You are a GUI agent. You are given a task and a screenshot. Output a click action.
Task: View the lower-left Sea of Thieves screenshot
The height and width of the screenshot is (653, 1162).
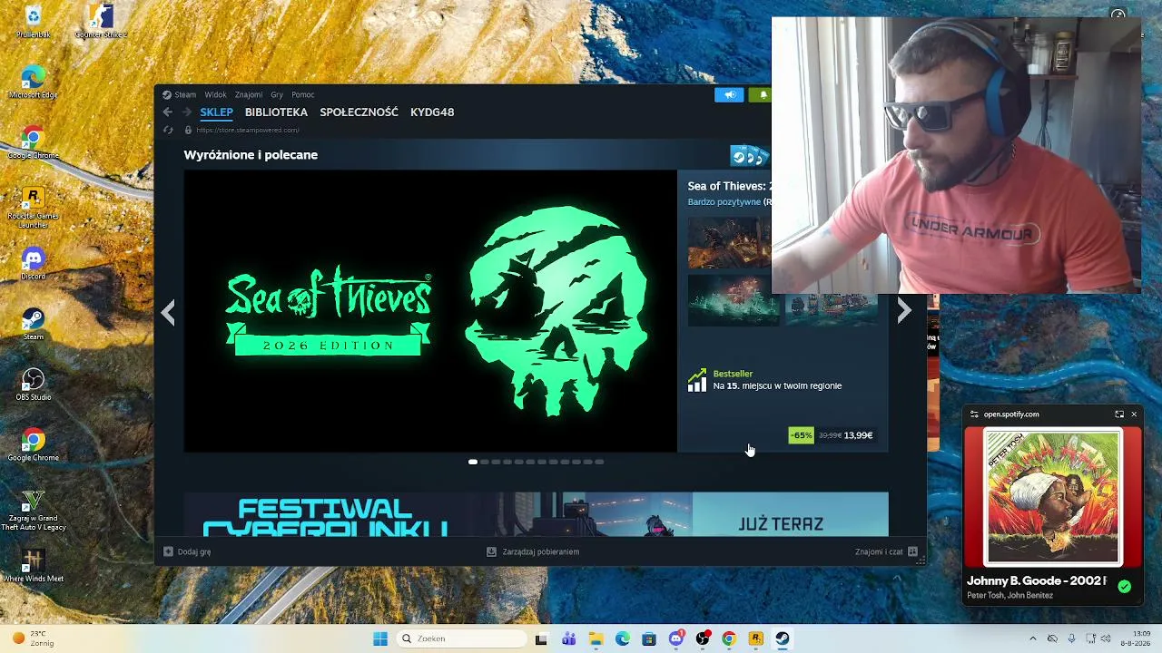(x=733, y=301)
